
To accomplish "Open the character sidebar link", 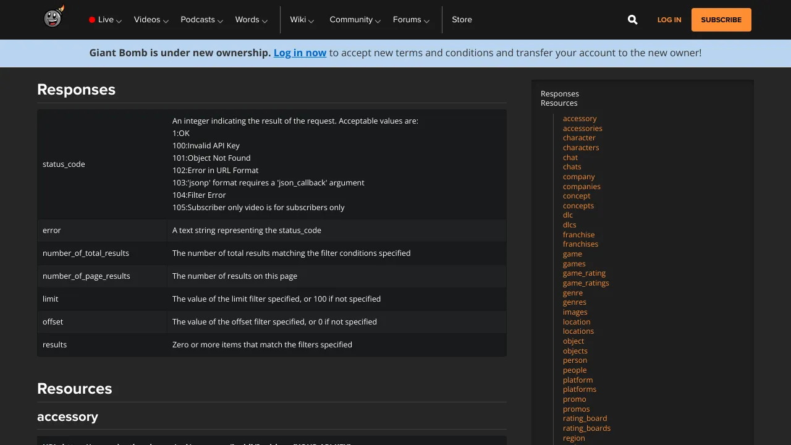I will (579, 138).
